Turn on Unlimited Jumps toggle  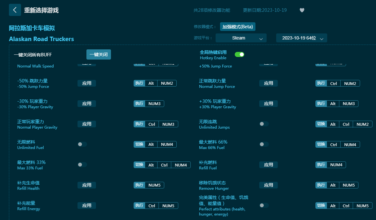click(x=264, y=124)
